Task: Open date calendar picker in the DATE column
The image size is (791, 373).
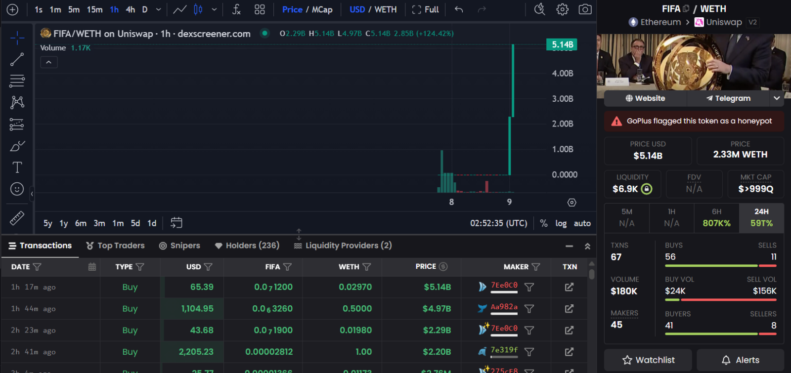Action: pos(92,267)
